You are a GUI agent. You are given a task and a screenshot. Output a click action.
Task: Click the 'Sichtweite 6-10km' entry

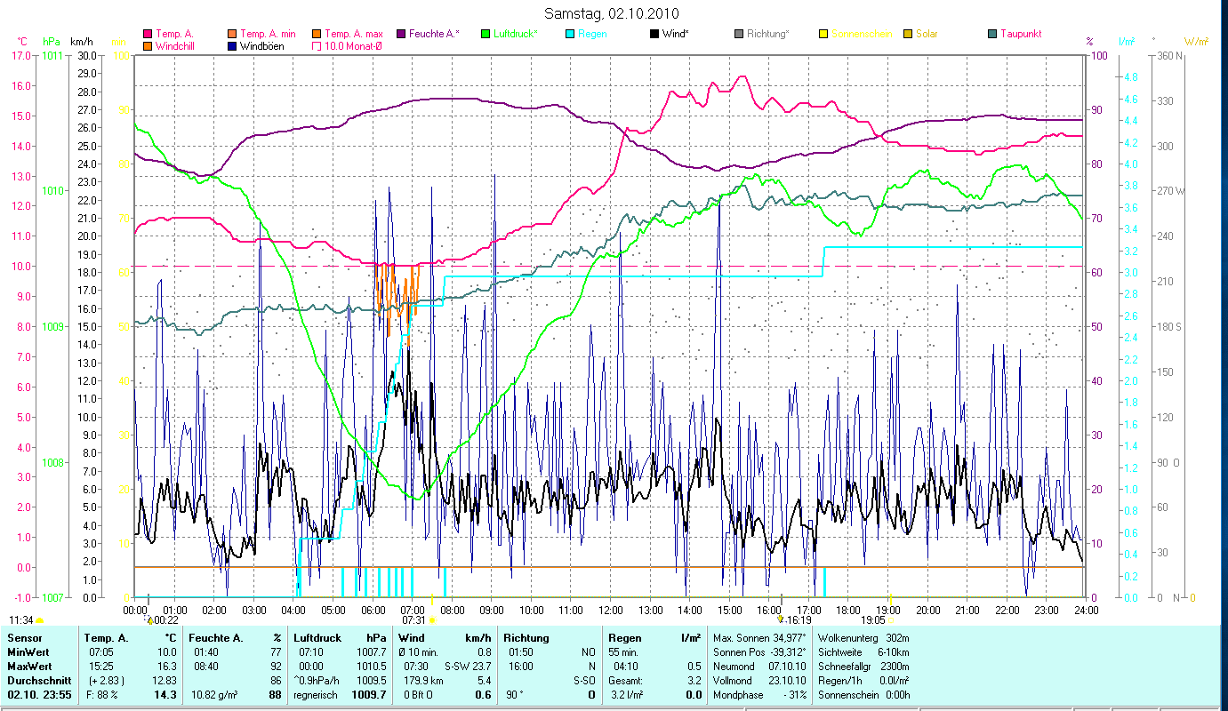point(863,652)
